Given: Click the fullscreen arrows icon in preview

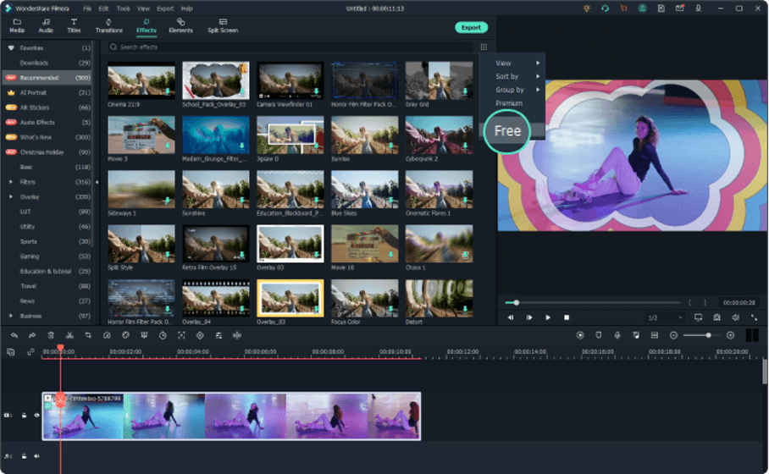Looking at the screenshot, I should (755, 317).
